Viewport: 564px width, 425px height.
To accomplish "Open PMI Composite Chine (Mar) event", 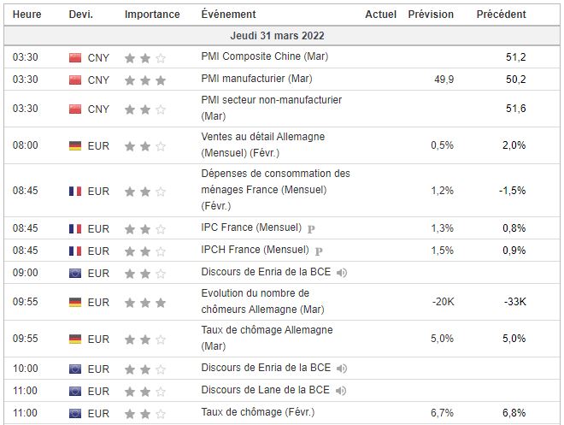I will (x=264, y=57).
